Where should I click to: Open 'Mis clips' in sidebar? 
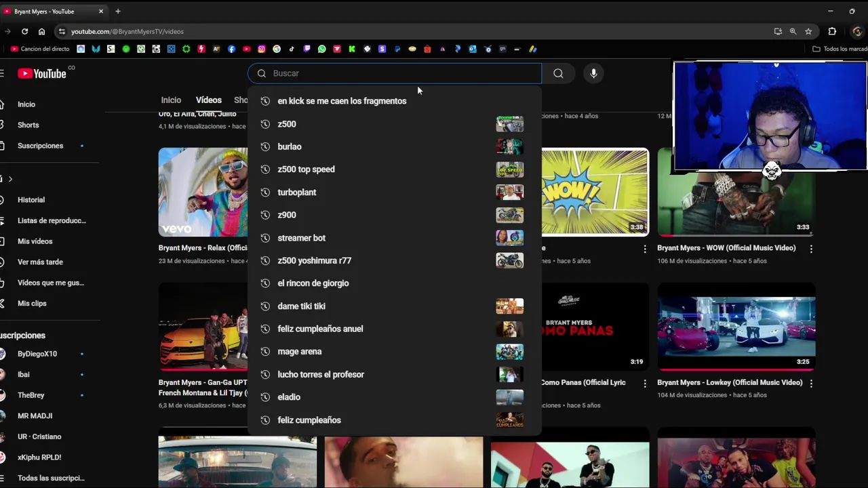click(32, 303)
